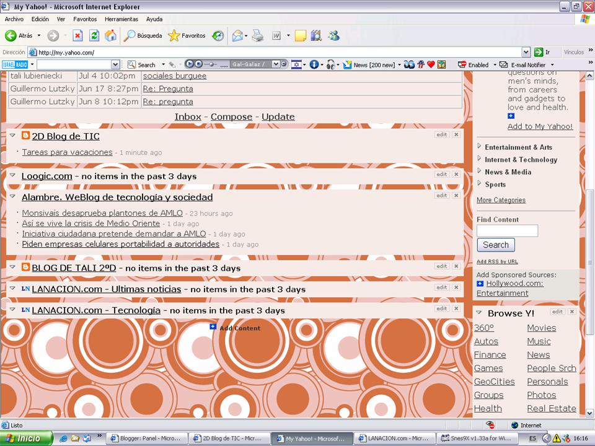Open News [200 new] toolbar button
This screenshot has width=595, height=446.
pos(369,65)
